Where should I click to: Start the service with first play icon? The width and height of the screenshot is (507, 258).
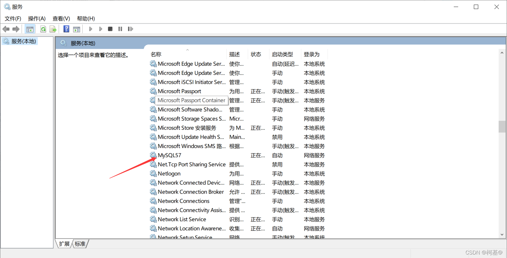point(90,29)
